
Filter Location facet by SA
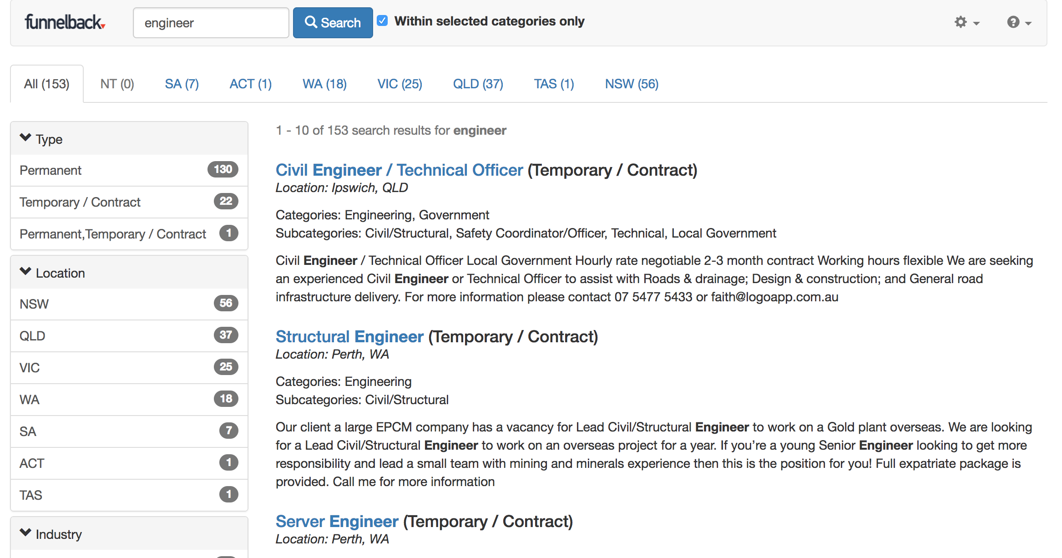(28, 432)
